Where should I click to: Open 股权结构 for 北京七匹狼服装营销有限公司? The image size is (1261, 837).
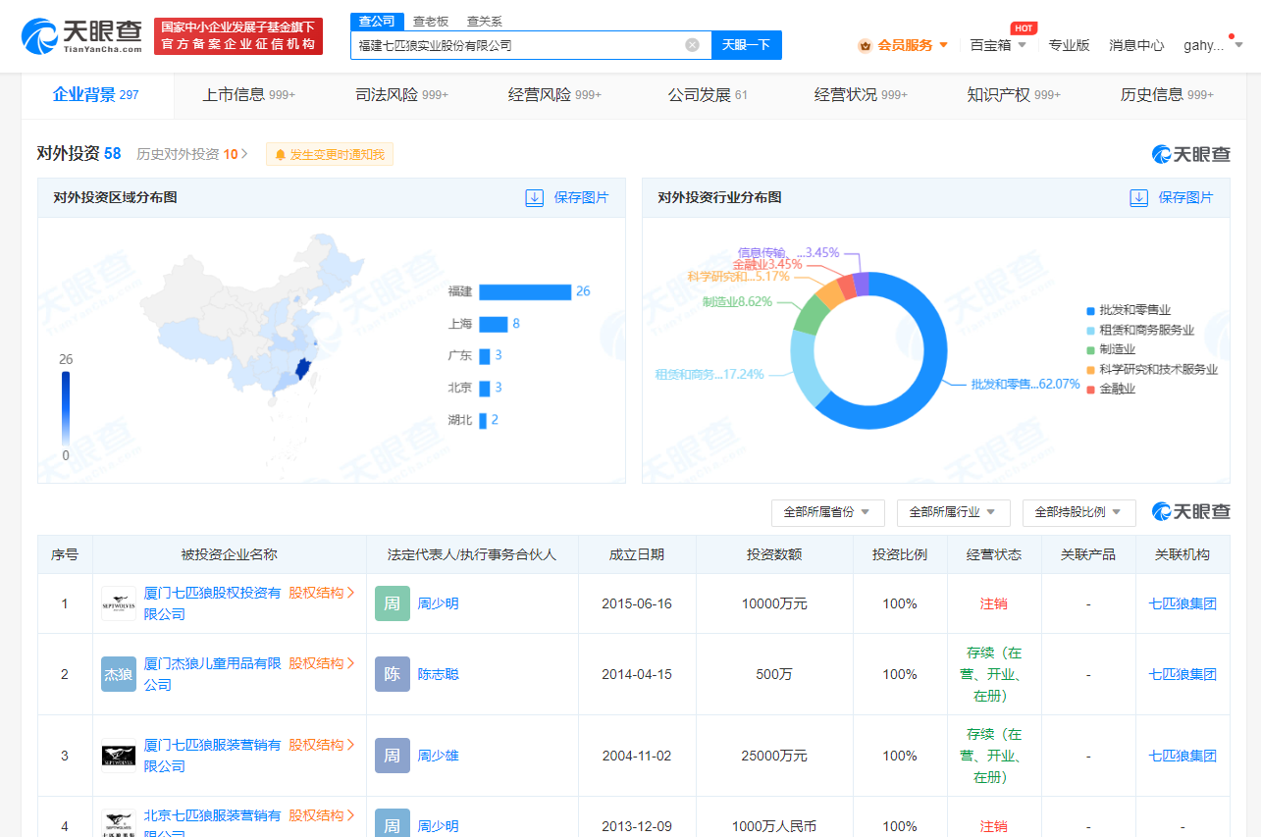point(322,815)
